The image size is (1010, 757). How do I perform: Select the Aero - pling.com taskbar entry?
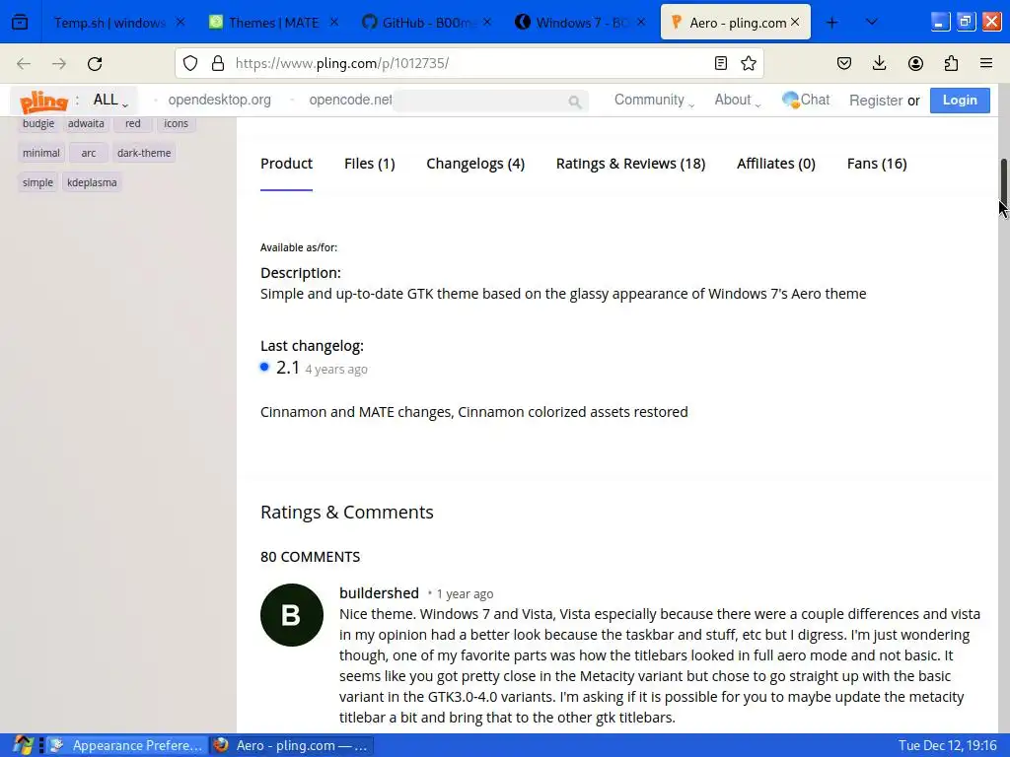(x=292, y=745)
